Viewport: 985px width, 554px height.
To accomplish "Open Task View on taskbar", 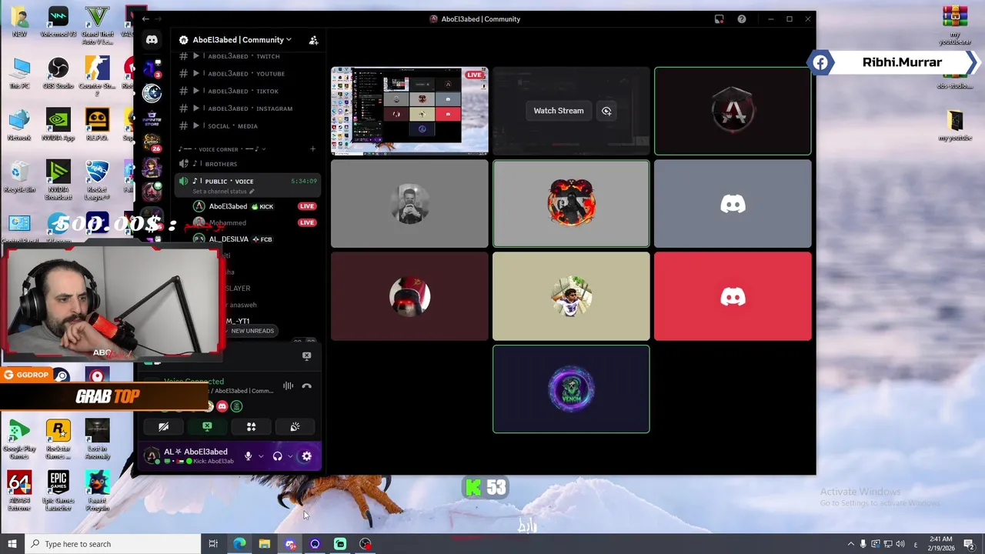I will coord(213,544).
